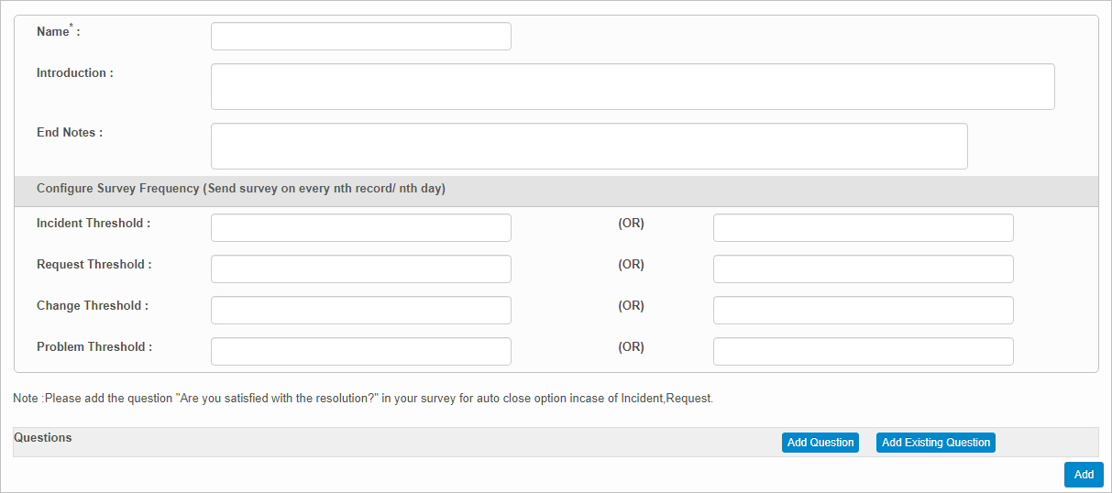Click the Change Threshold field before (OR)
The height and width of the screenshot is (493, 1112).
coord(360,311)
